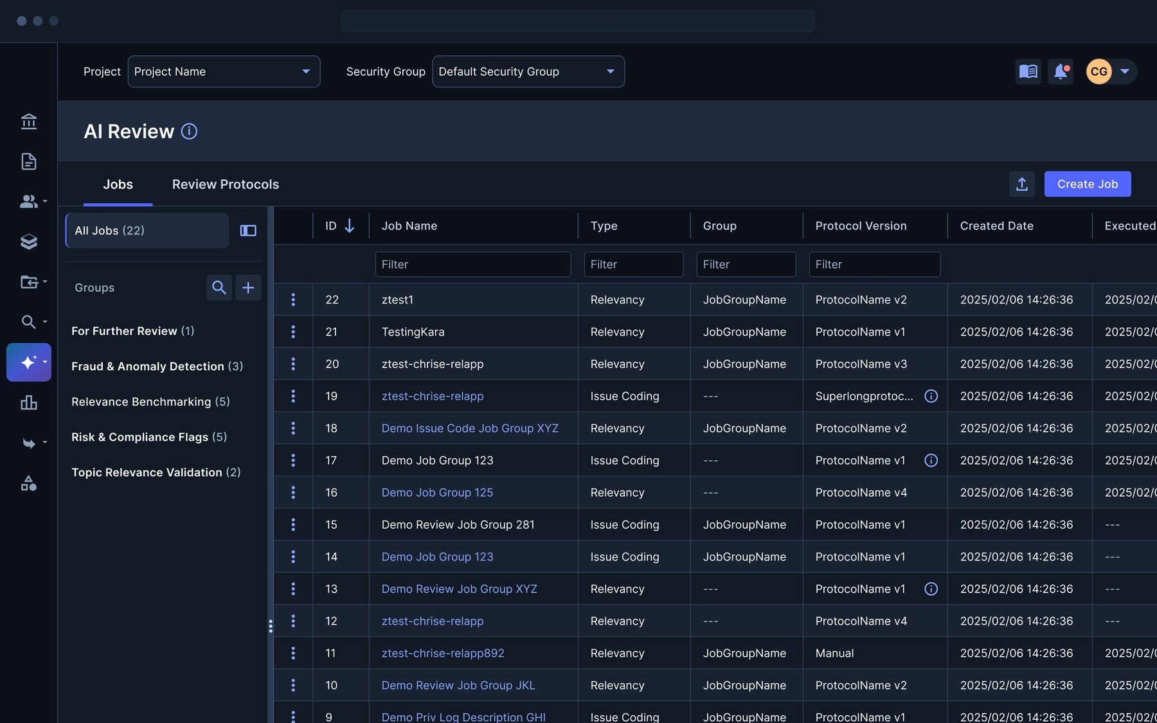Click the Type filter field
Screen dimensions: 1157x723
(x=634, y=264)
